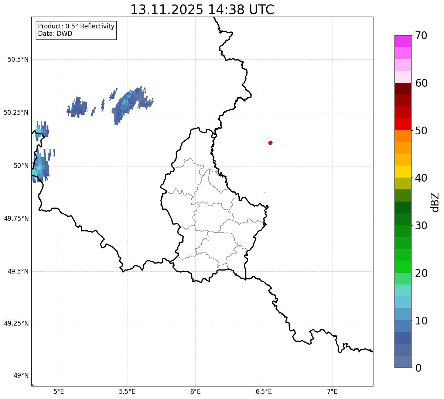Click the red station marker dot

[x=270, y=142]
